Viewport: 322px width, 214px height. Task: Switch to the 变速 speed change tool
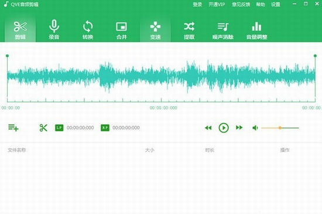click(x=155, y=29)
